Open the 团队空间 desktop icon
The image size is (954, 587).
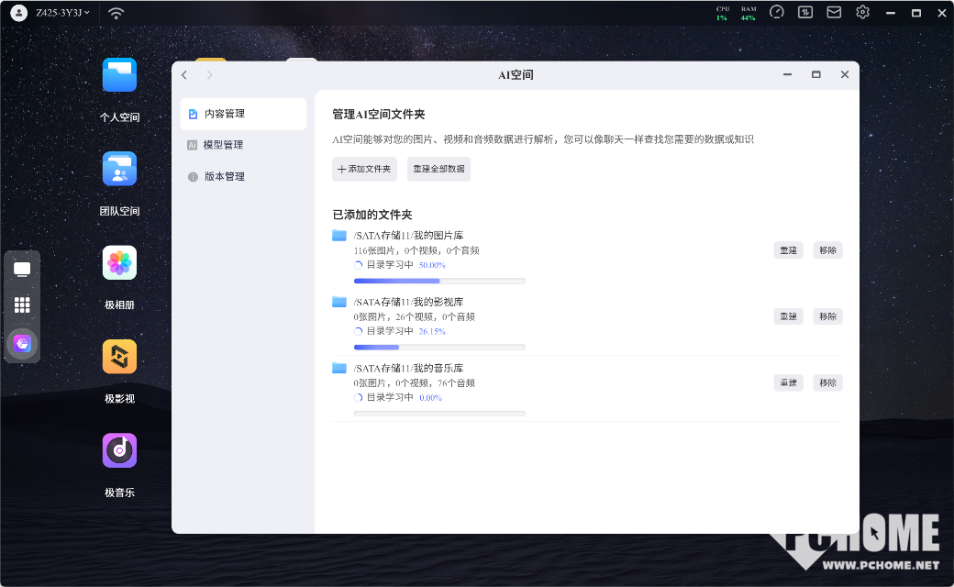click(x=119, y=170)
